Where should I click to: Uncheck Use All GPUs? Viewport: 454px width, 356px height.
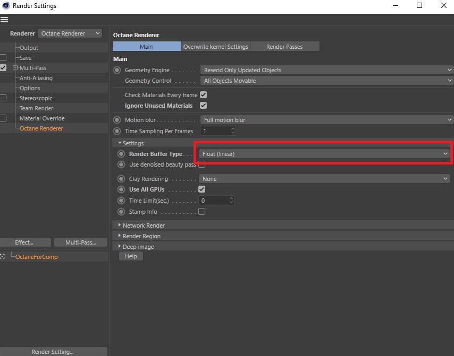202,189
